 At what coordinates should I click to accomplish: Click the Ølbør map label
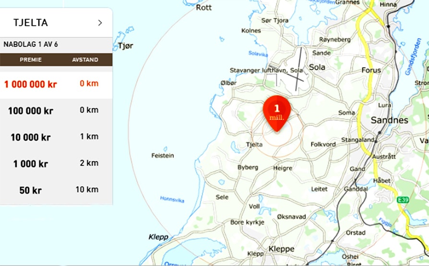point(228,83)
